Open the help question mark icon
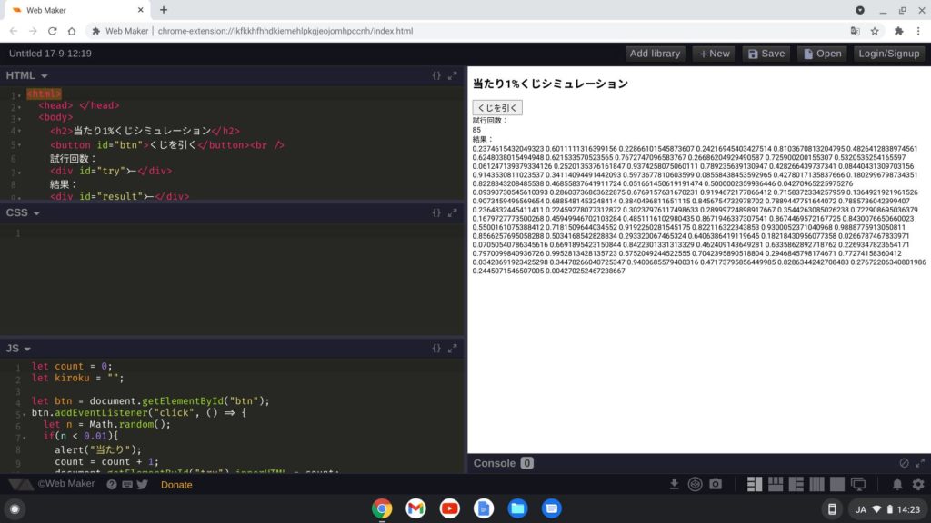 point(112,485)
